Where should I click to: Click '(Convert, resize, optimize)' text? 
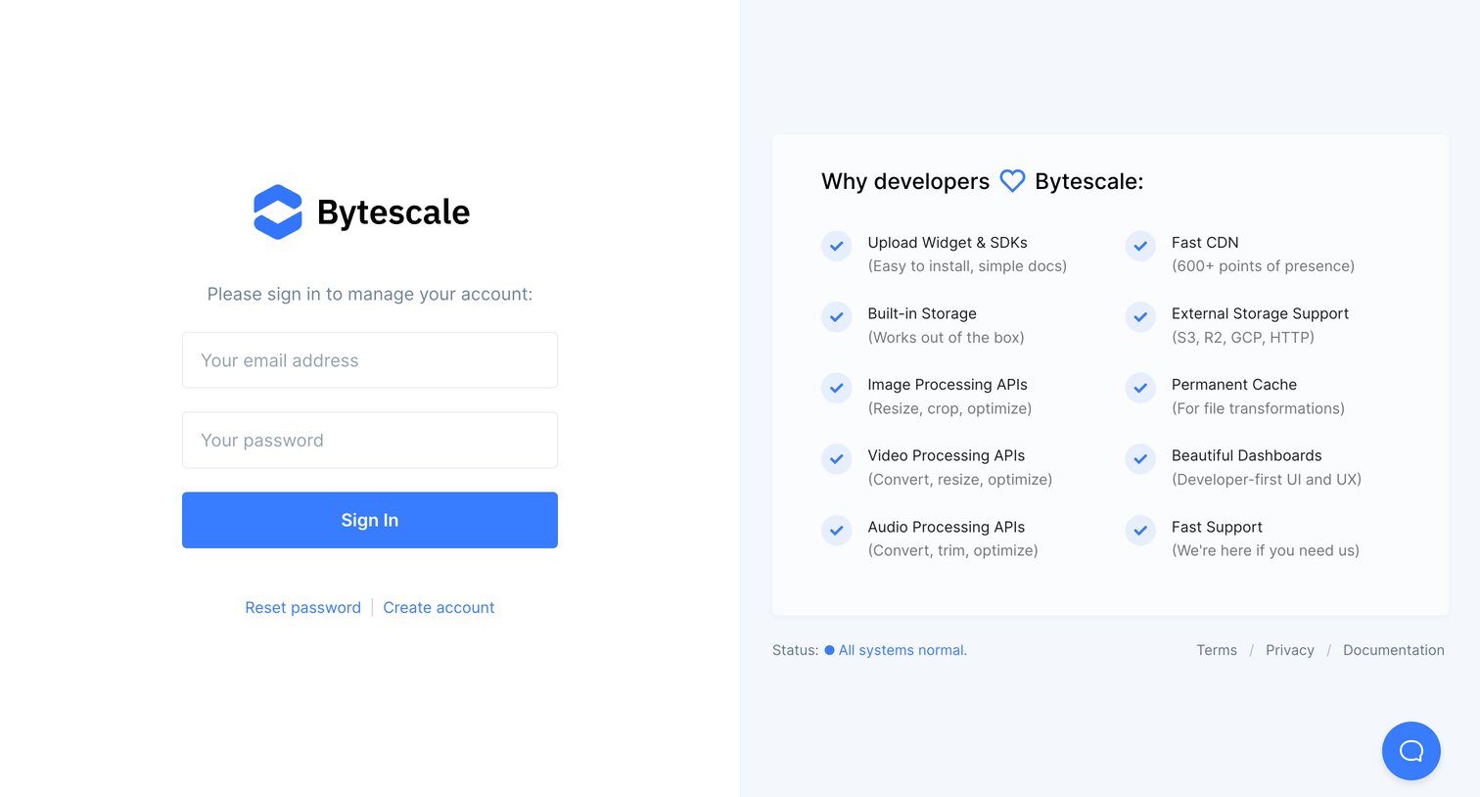tap(960, 480)
